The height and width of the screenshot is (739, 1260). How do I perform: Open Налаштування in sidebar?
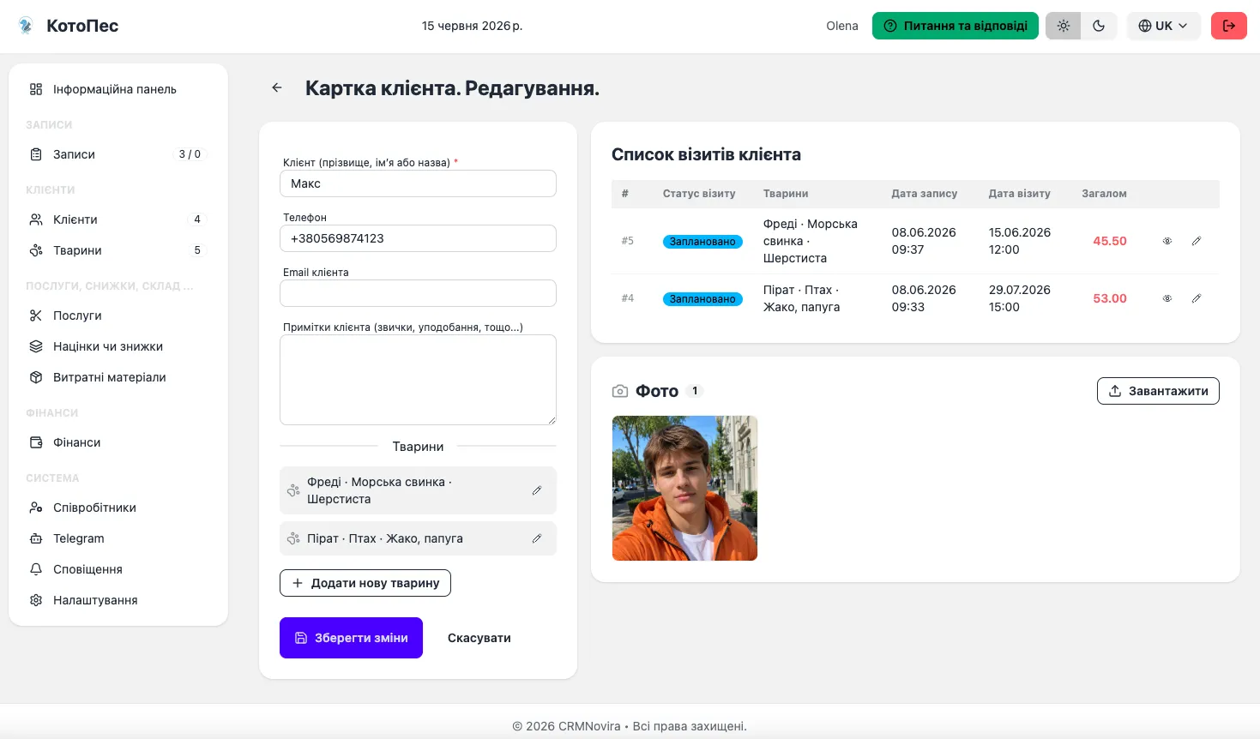pos(118,600)
